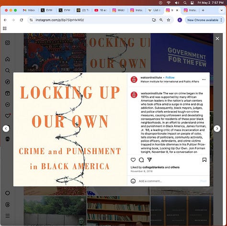Save post with bookmark icon
Screen dimensions: 227x226
tap(204, 160)
